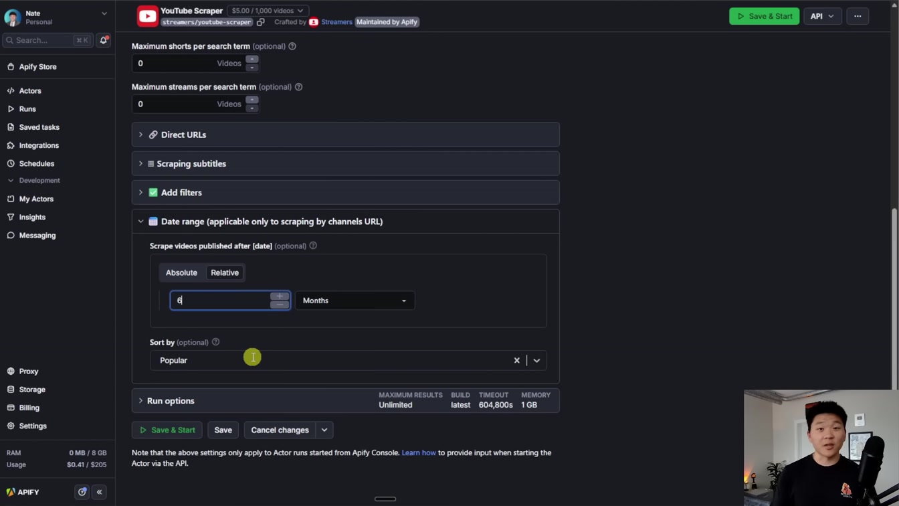The width and height of the screenshot is (899, 506).
Task: Open Messaging in the sidebar
Action: [37, 236]
